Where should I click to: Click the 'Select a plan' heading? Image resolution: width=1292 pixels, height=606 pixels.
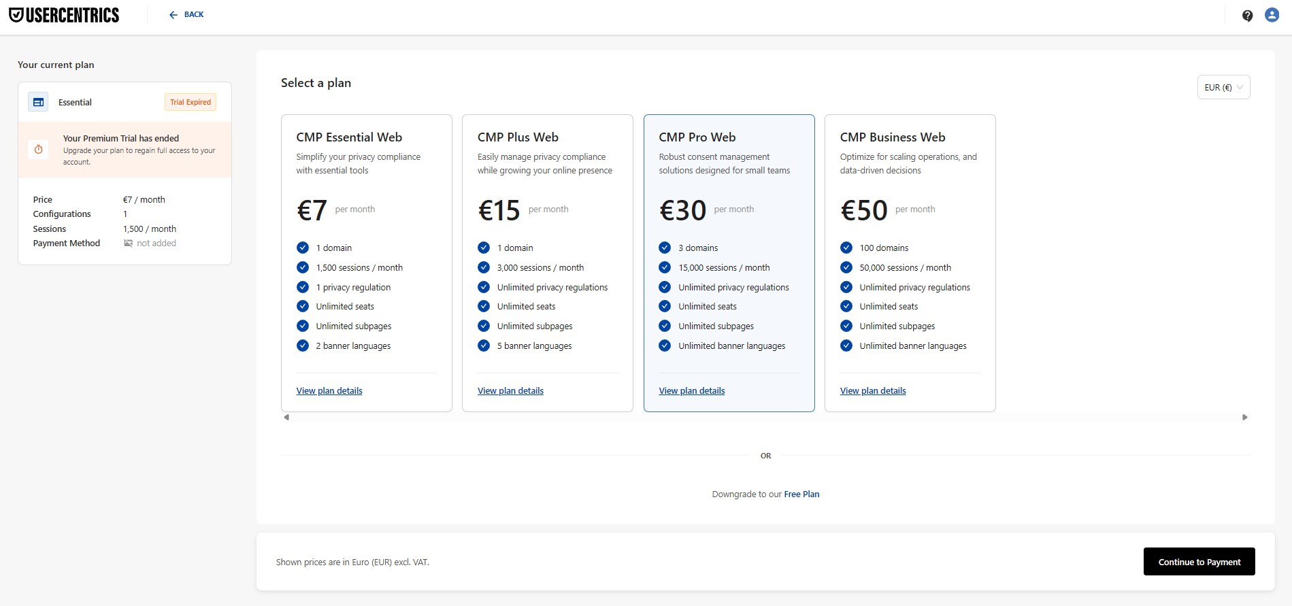click(x=316, y=83)
